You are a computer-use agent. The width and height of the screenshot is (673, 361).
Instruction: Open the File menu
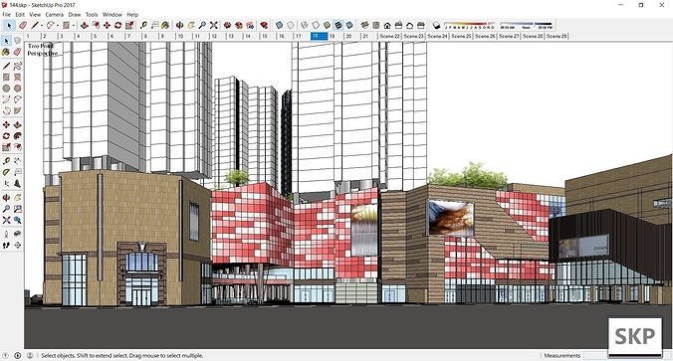(x=6, y=14)
